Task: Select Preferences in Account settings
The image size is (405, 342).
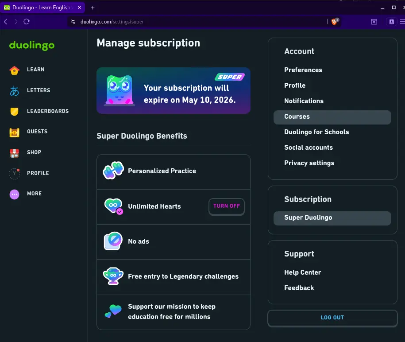Action: 303,70
